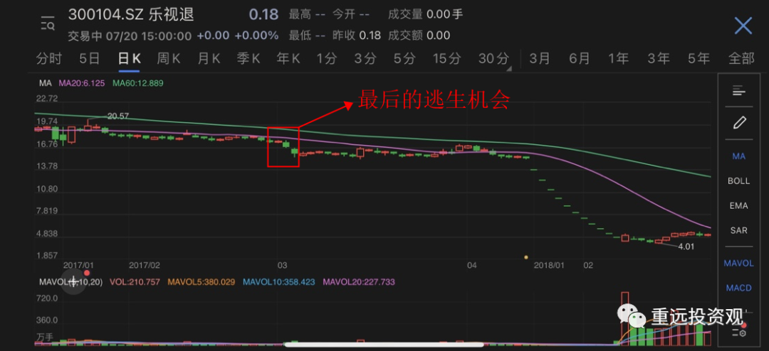Click the 交易中 07/20 15:00:00 status
Image resolution: width=769 pixels, height=351 pixels.
point(130,36)
